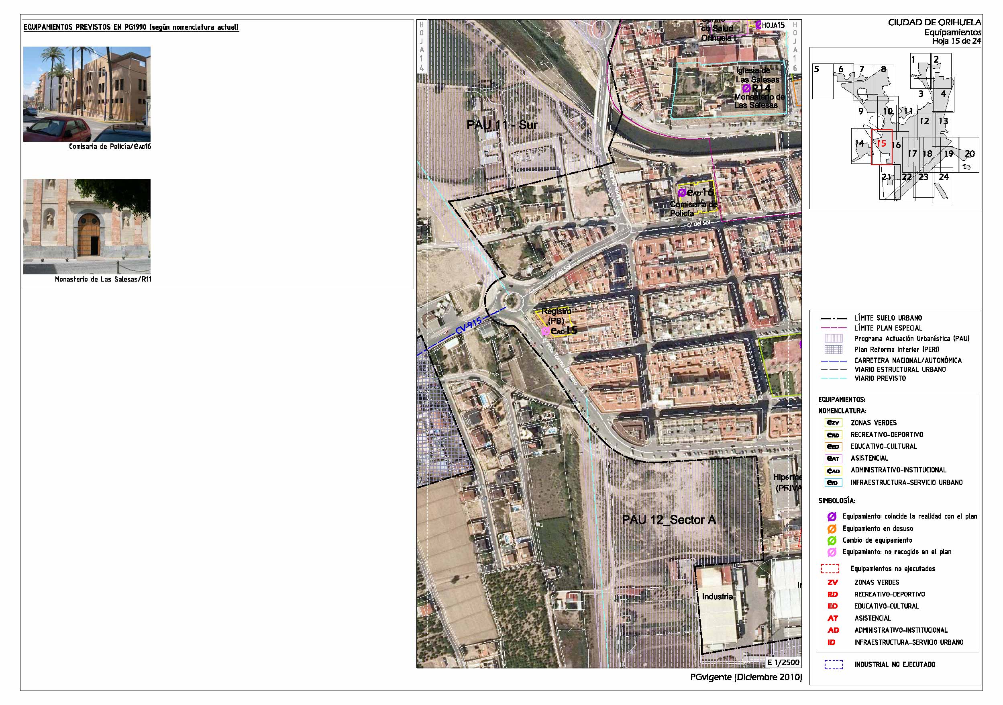Click the PERI grid pattern legend swatch
The height and width of the screenshot is (705, 1003).
[833, 349]
